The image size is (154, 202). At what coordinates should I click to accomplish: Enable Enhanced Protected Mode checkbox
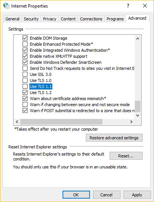pos(25,44)
